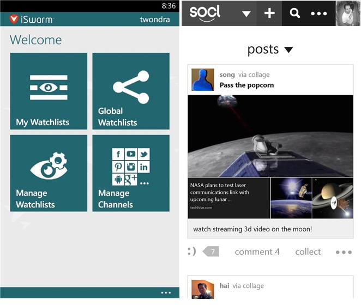This screenshot has height=307, width=361.
Task: Click the 8:36 status bar clock
Action: [x=169, y=6]
